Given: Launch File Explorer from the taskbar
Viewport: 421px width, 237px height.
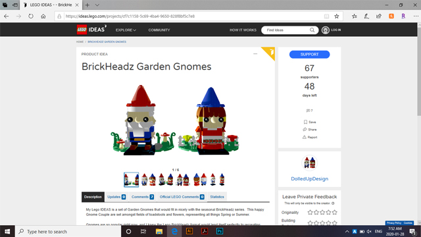Looking at the screenshot, I should 159,231.
